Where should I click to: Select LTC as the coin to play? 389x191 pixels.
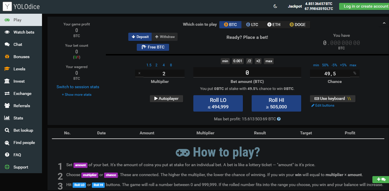click(x=252, y=25)
